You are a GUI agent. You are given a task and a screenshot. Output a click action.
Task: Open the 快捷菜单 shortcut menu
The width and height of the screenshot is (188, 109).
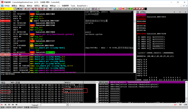click(65, 6)
